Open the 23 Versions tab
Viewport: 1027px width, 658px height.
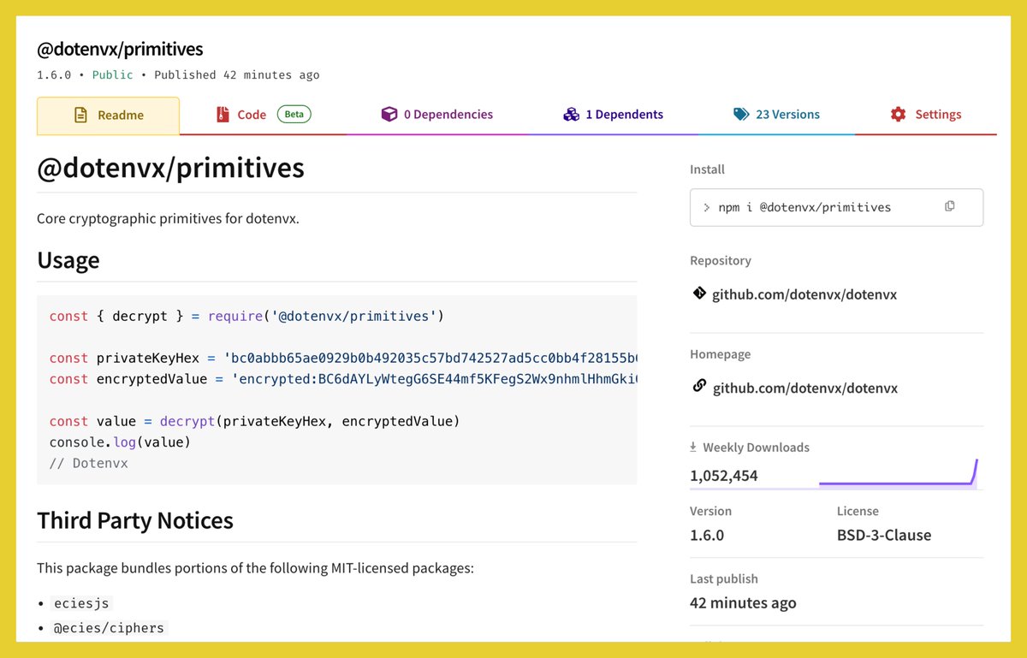point(776,115)
